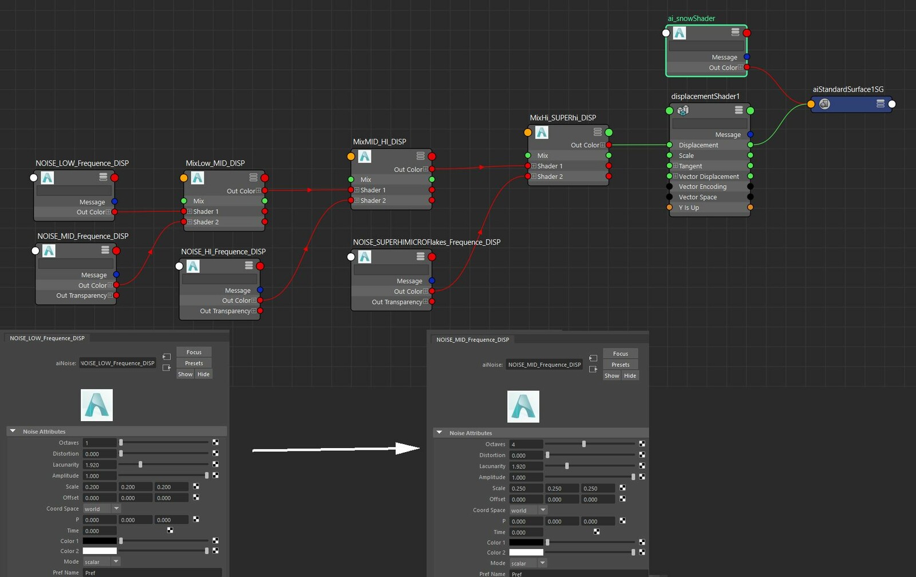
Task: Click the aiNoise name input field
Action: [117, 363]
